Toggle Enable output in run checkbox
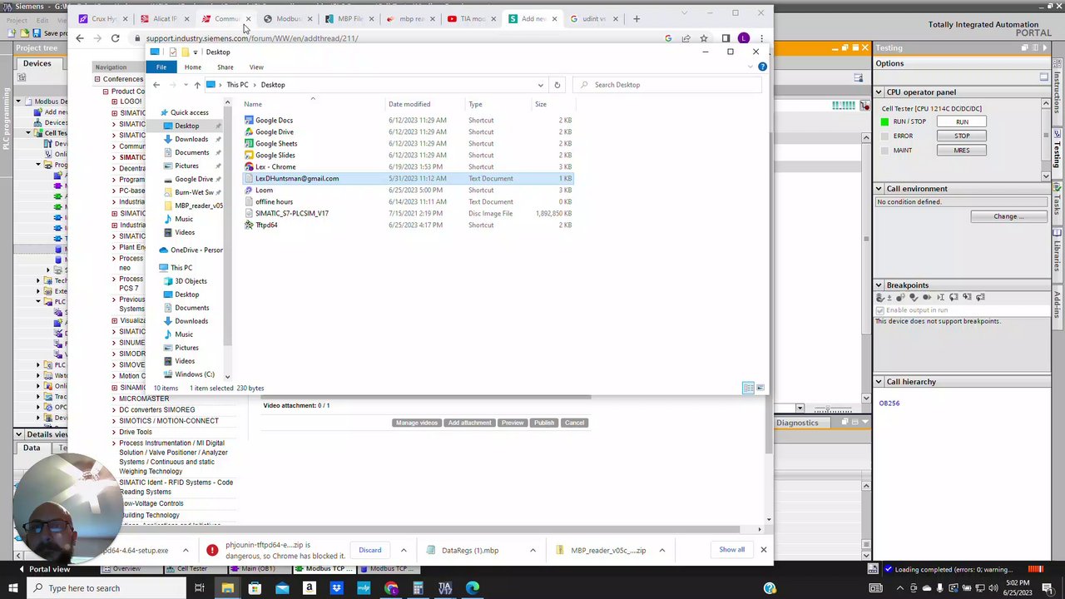 pyautogui.click(x=879, y=310)
